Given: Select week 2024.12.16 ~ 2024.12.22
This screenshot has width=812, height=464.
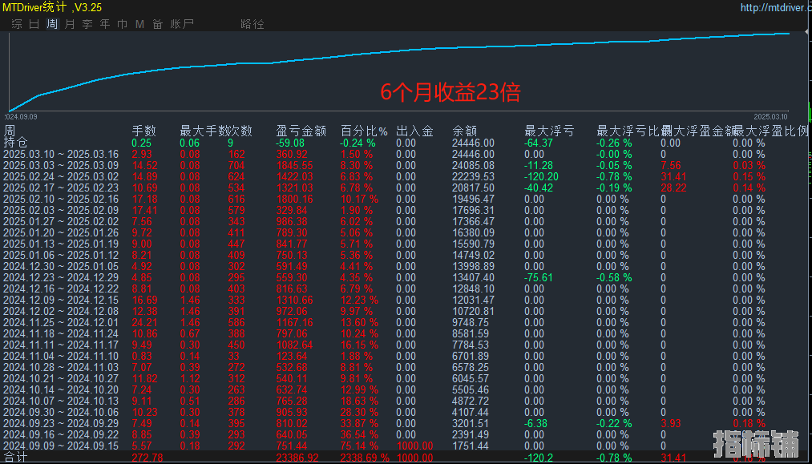Looking at the screenshot, I should 61,289.
